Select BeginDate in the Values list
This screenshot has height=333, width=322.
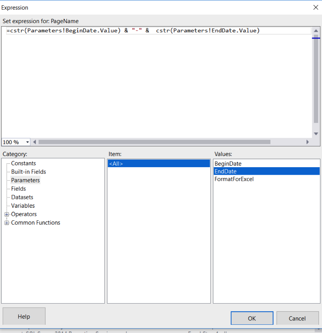[x=267, y=164]
